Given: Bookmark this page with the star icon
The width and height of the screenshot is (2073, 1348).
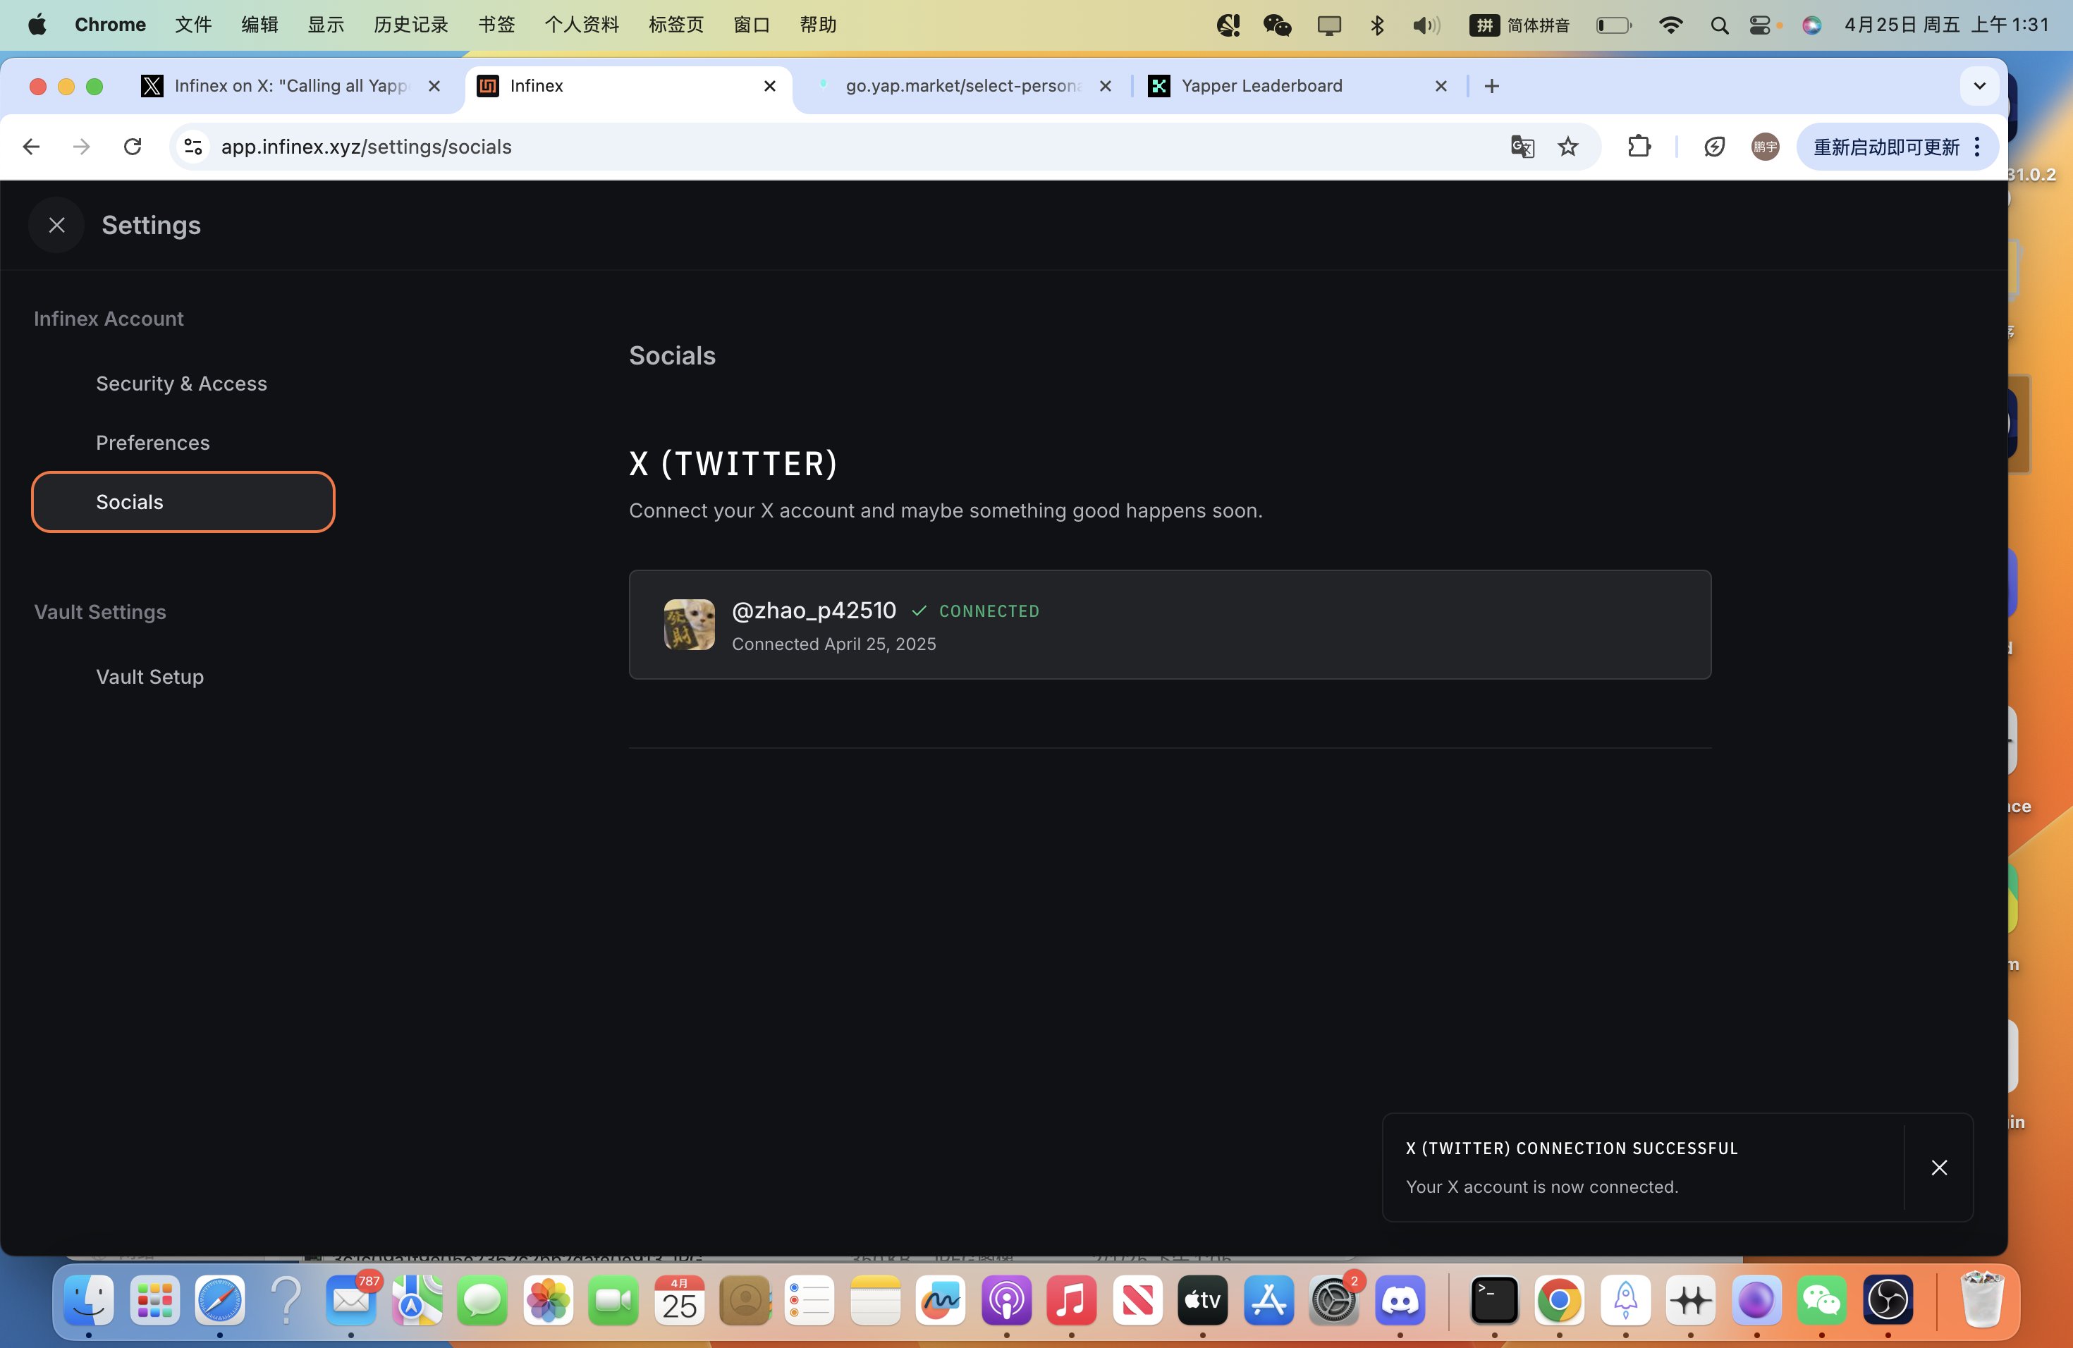Looking at the screenshot, I should coord(1568,147).
